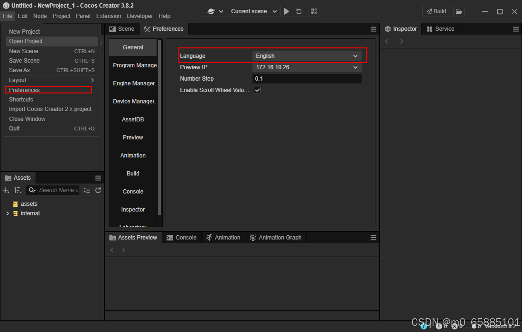Click the Number Step input field

click(x=307, y=79)
